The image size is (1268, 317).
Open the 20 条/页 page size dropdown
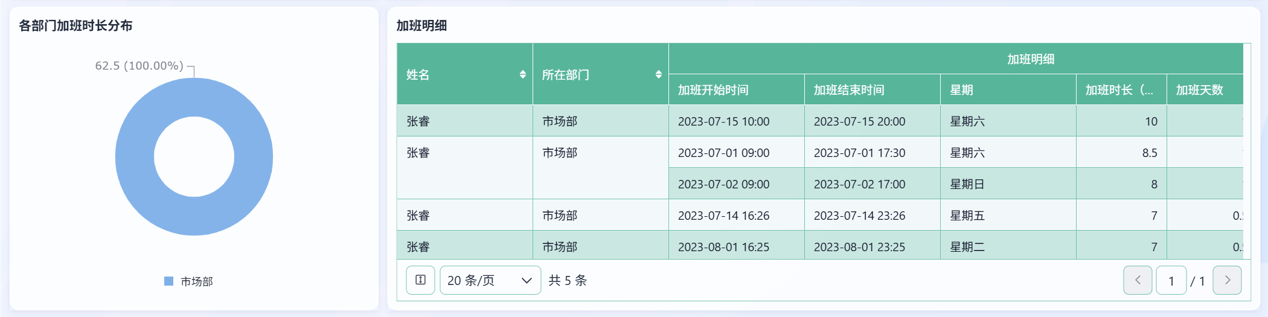click(x=490, y=280)
